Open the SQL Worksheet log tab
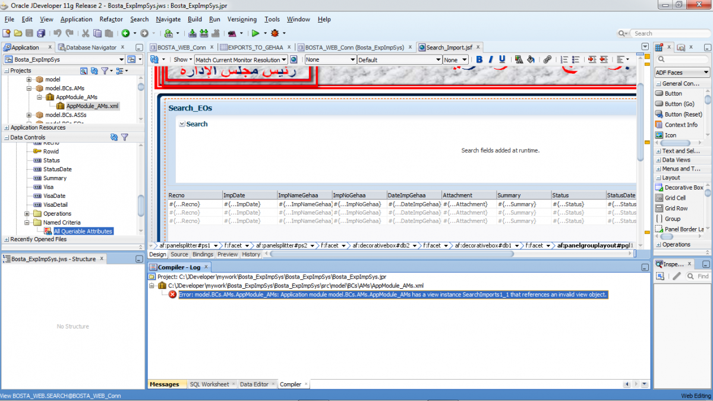The width and height of the screenshot is (713, 401). (209, 384)
